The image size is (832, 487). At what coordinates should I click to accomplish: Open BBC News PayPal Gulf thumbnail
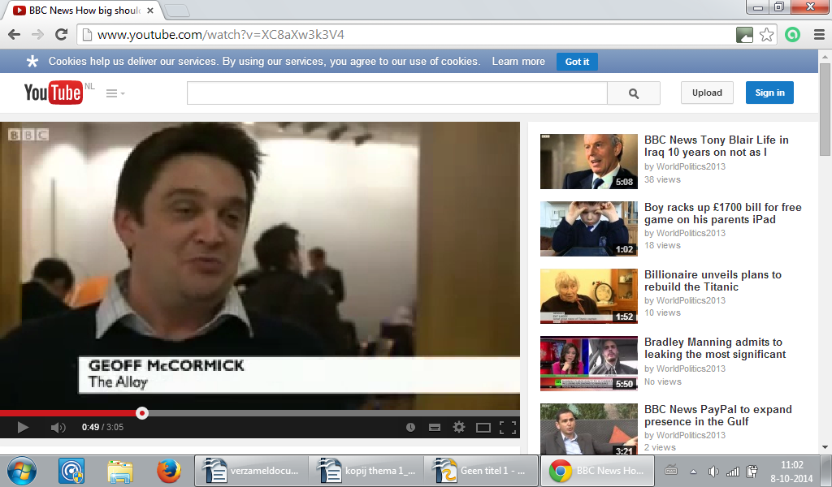(588, 429)
